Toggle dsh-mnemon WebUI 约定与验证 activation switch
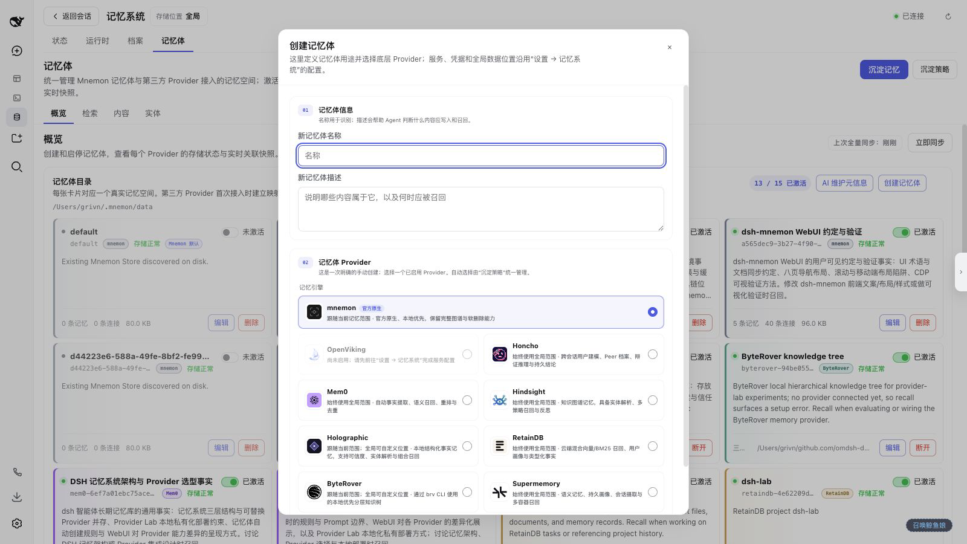 pyautogui.click(x=901, y=232)
